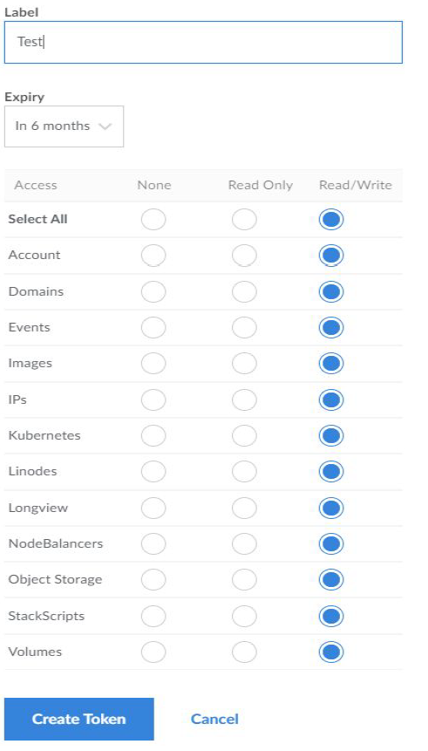
Task: Open the Expiry dropdown showing In 6 months
Action: click(64, 126)
